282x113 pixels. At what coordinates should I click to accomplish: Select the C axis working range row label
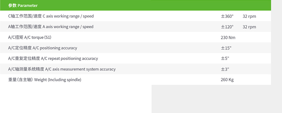coord(51,16)
